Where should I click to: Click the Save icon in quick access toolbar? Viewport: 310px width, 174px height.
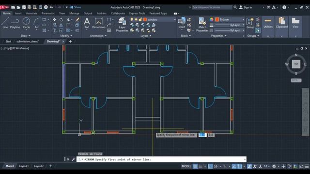tap(24, 7)
